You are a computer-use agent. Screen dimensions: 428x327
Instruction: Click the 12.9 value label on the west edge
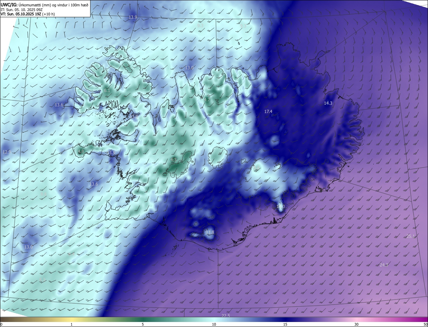(x=7, y=152)
